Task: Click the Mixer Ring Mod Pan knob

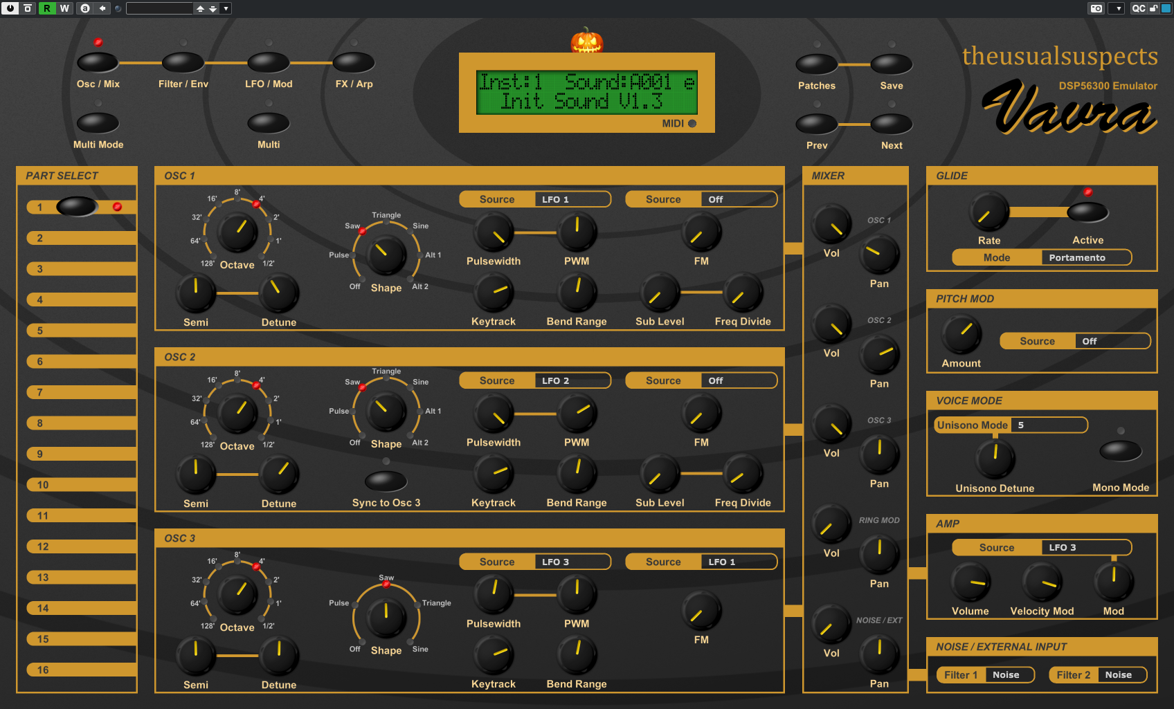Action: (x=879, y=554)
